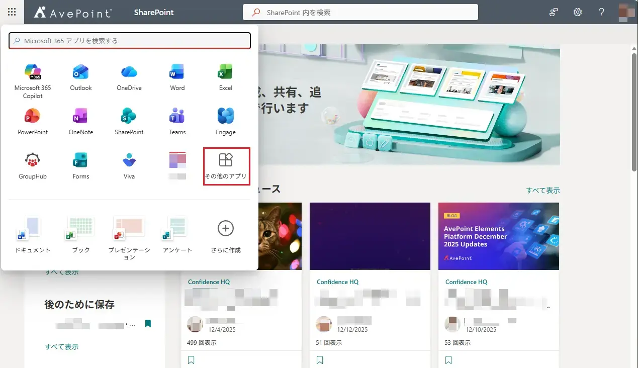Create new Word ドキュメント
638x368 pixels.
33,235
